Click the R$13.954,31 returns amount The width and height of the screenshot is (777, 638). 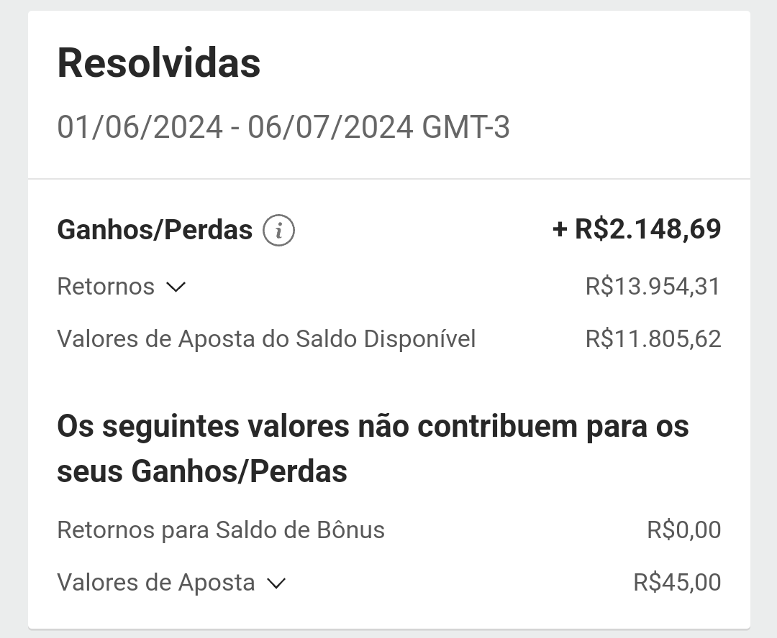click(x=653, y=287)
